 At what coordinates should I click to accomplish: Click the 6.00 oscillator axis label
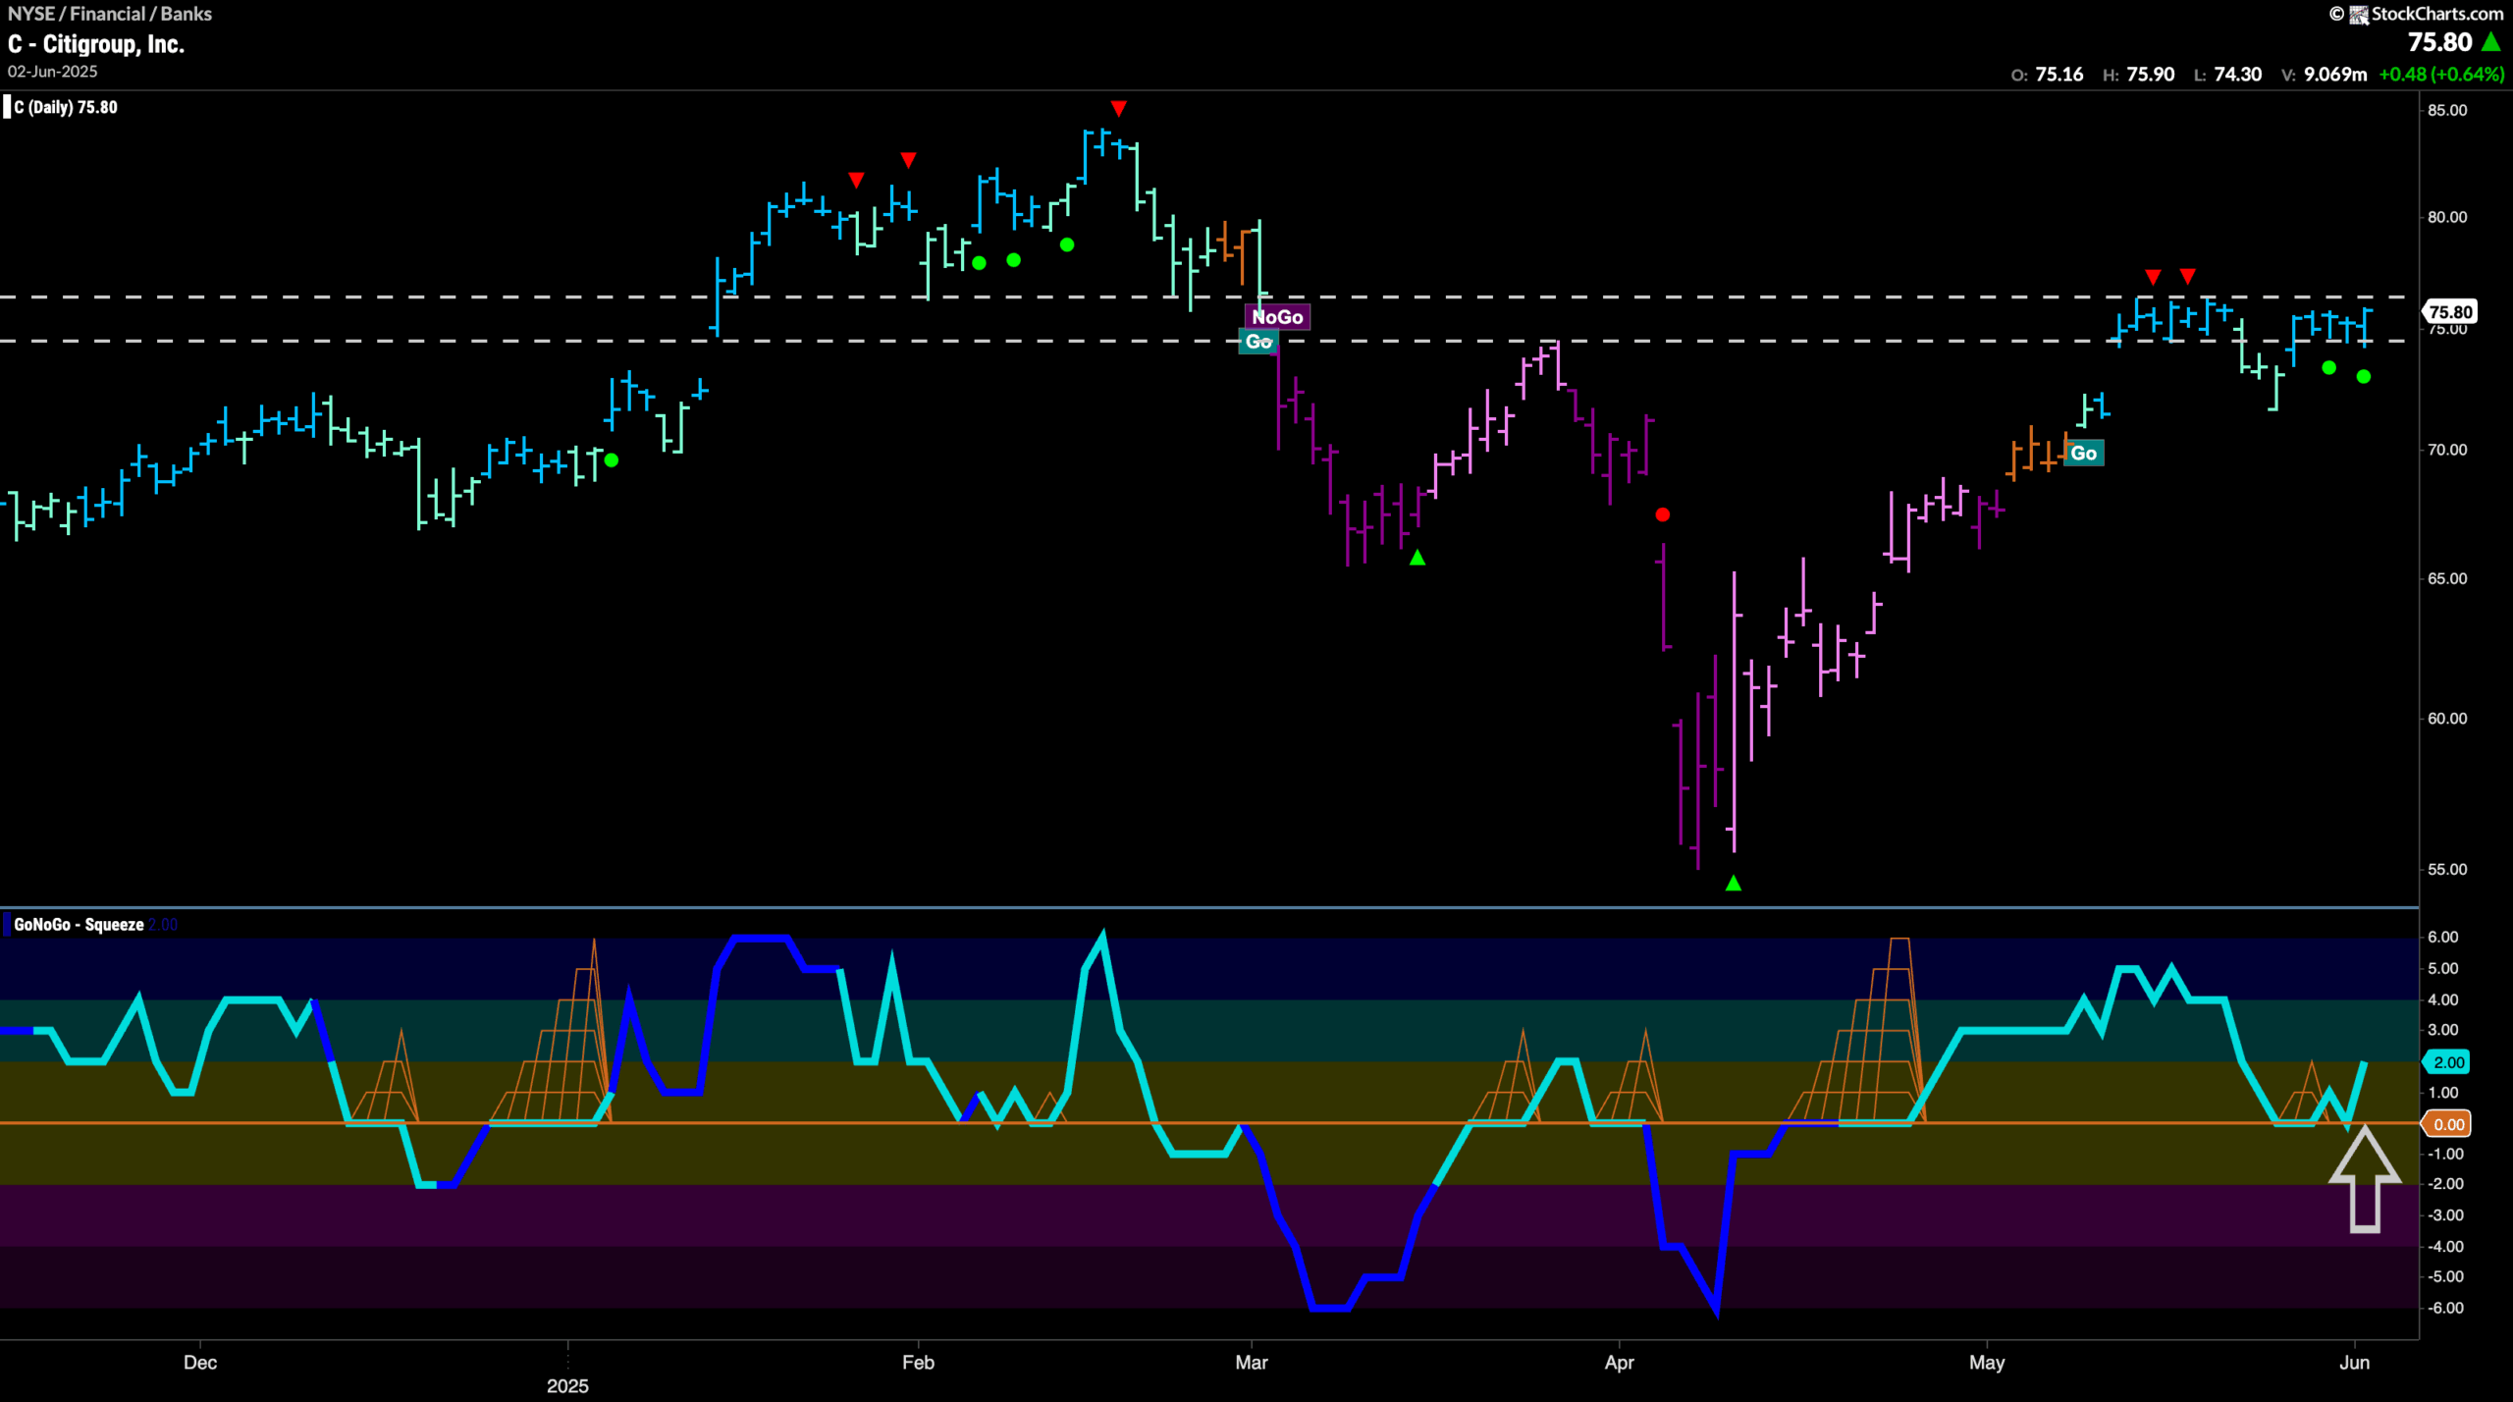[x=2442, y=937]
